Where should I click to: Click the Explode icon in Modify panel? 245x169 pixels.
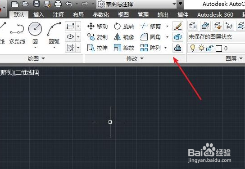click(x=178, y=37)
